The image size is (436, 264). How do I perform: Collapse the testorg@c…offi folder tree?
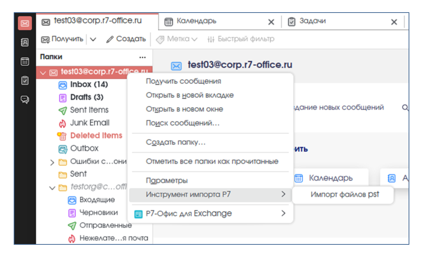coord(52,188)
